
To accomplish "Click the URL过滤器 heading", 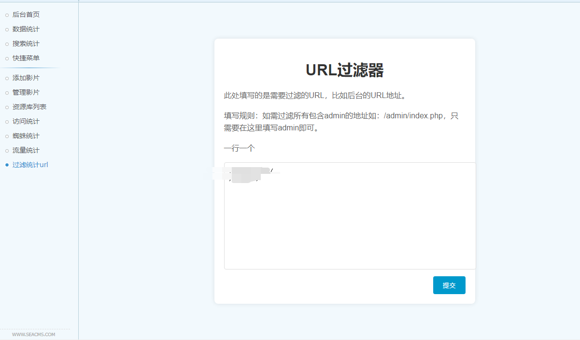I will (x=344, y=71).
